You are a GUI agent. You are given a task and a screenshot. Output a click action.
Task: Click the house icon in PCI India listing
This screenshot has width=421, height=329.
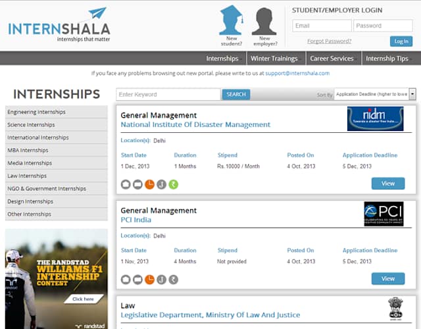(x=126, y=279)
